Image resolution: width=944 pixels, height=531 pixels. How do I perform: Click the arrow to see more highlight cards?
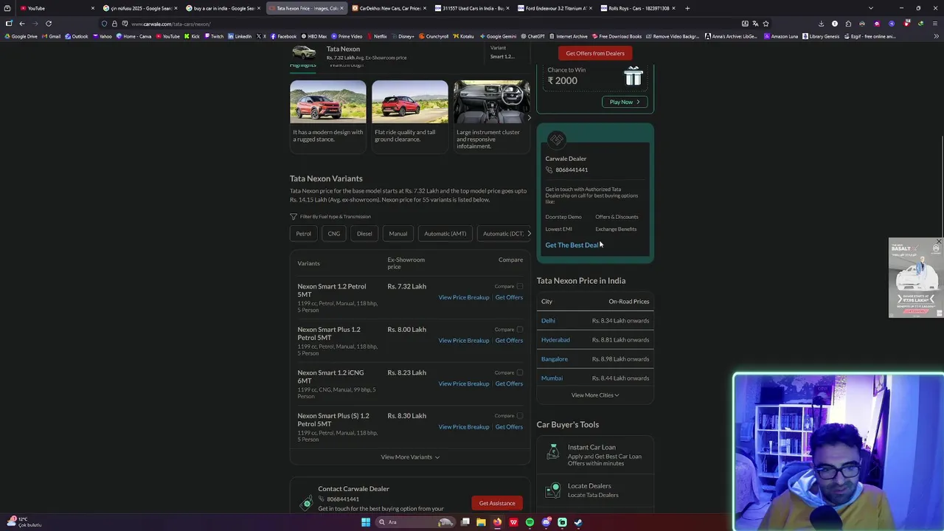point(529,118)
